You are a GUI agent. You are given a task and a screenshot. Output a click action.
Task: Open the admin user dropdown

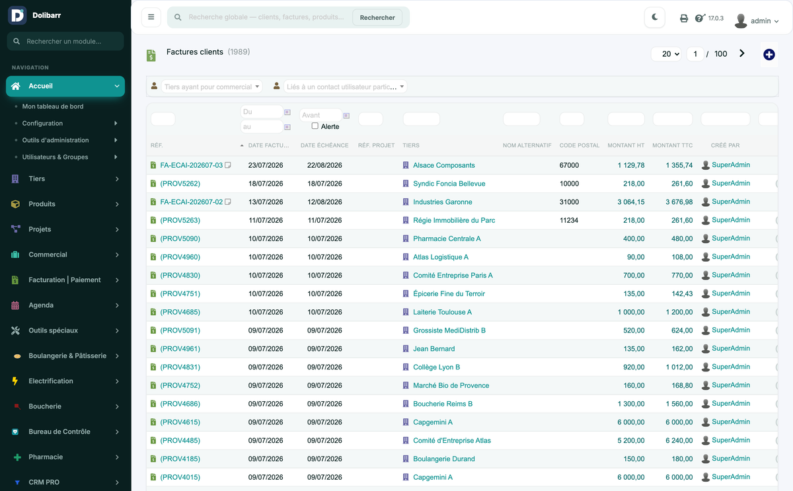tap(764, 21)
